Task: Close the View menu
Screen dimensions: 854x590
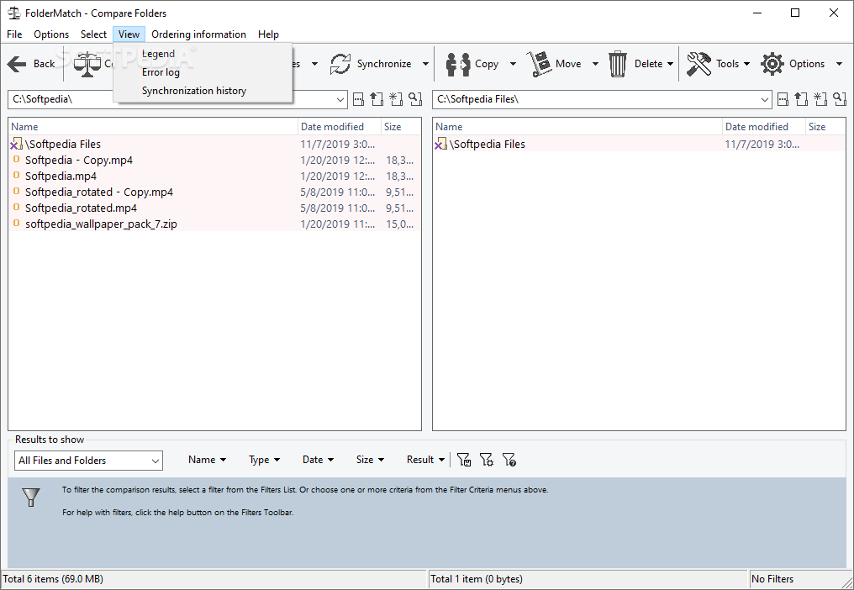Action: click(129, 34)
